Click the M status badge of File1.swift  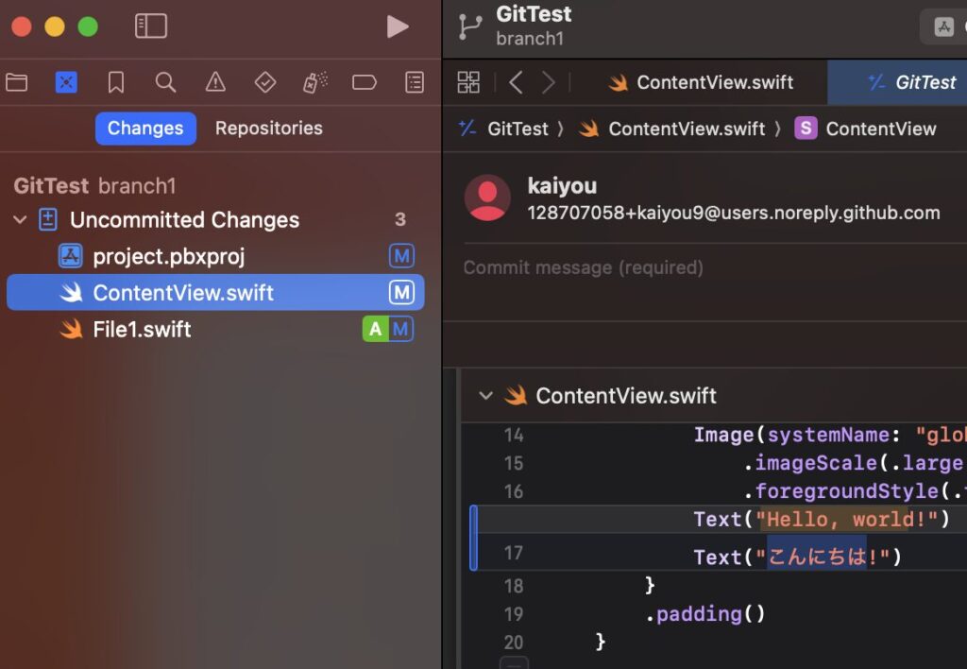click(400, 329)
